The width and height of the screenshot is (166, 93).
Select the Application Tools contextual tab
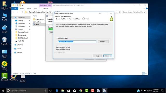45,6
